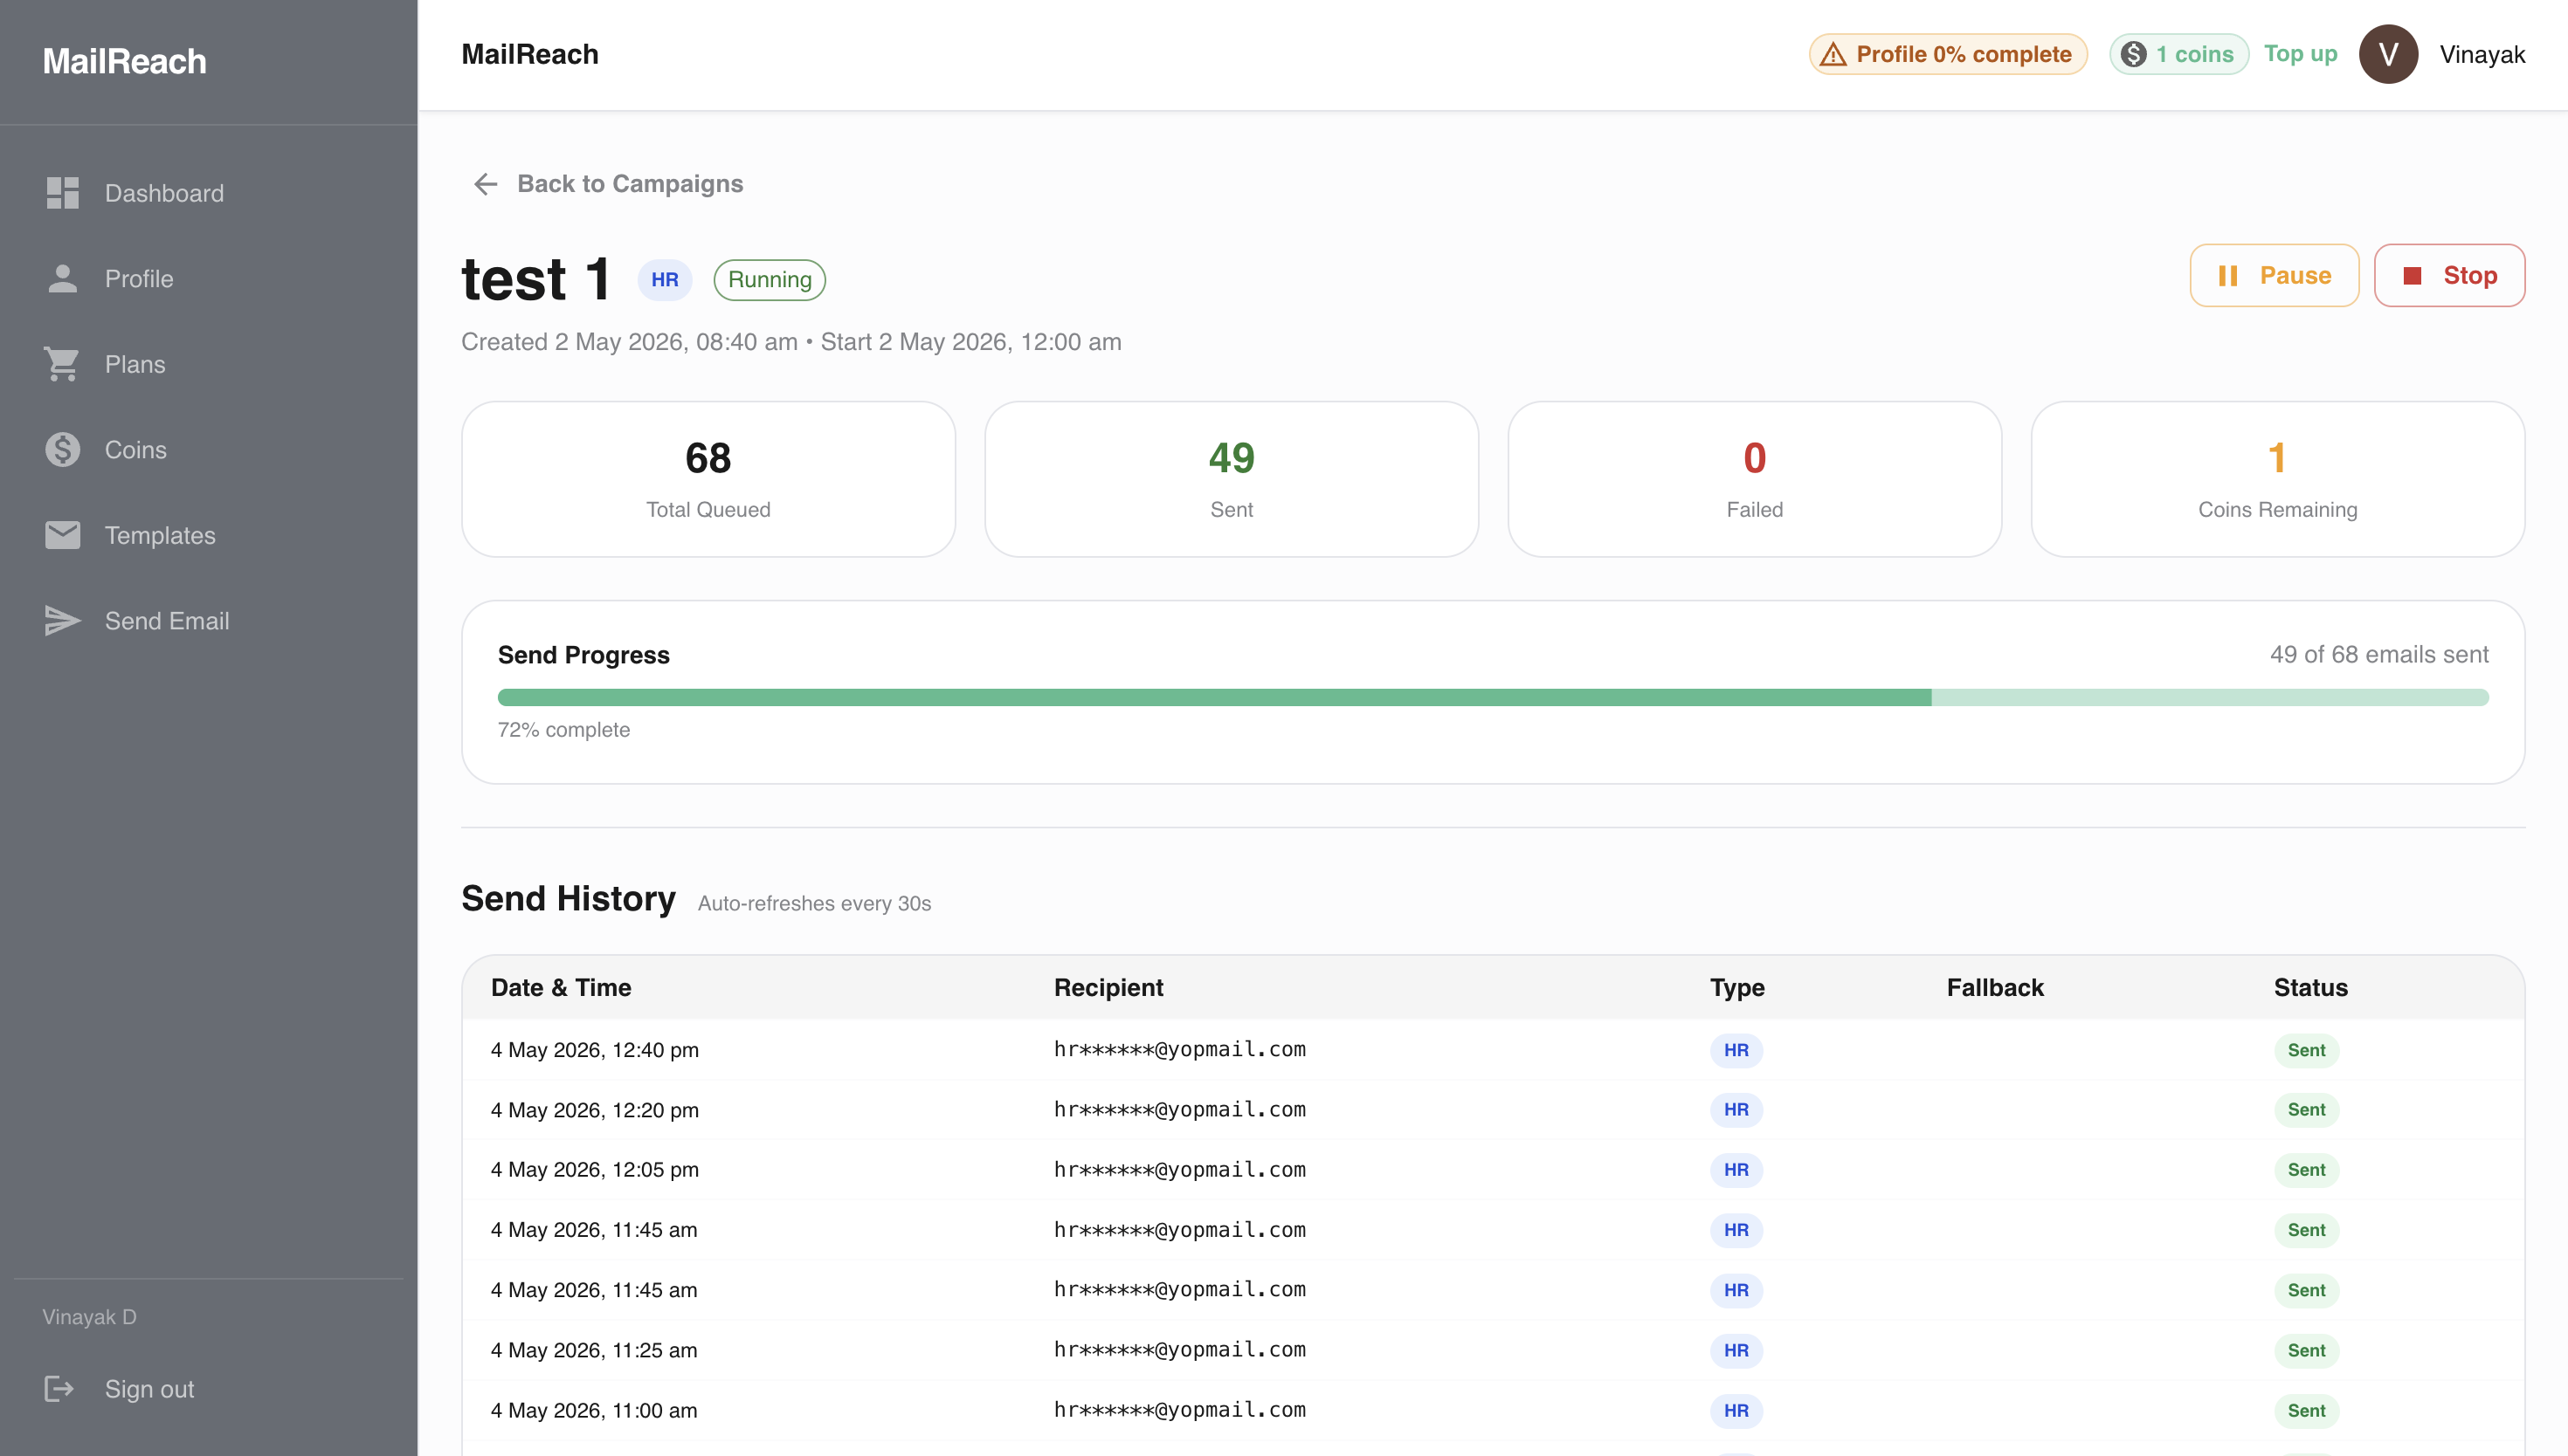Pause the running campaign
The image size is (2568, 1456).
click(x=2274, y=275)
